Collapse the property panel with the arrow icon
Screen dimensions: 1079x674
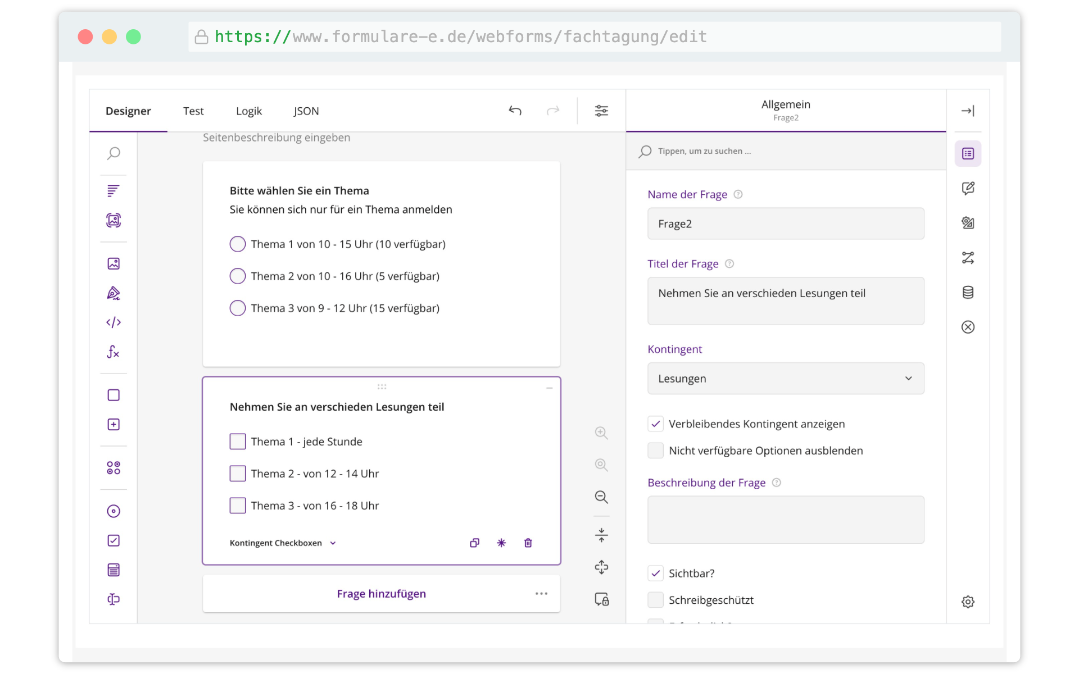[968, 111]
